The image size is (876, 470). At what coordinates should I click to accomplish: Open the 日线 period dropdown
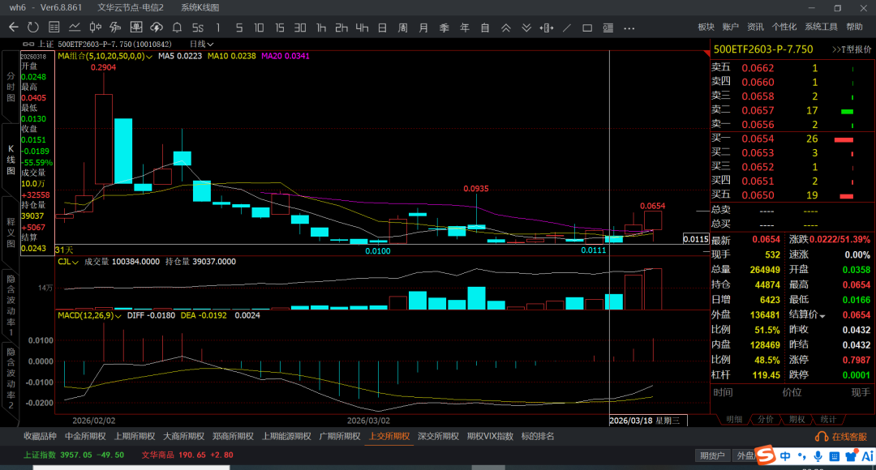click(201, 44)
